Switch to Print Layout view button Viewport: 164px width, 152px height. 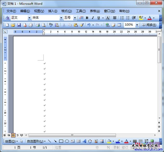pyautogui.click(x=13, y=135)
